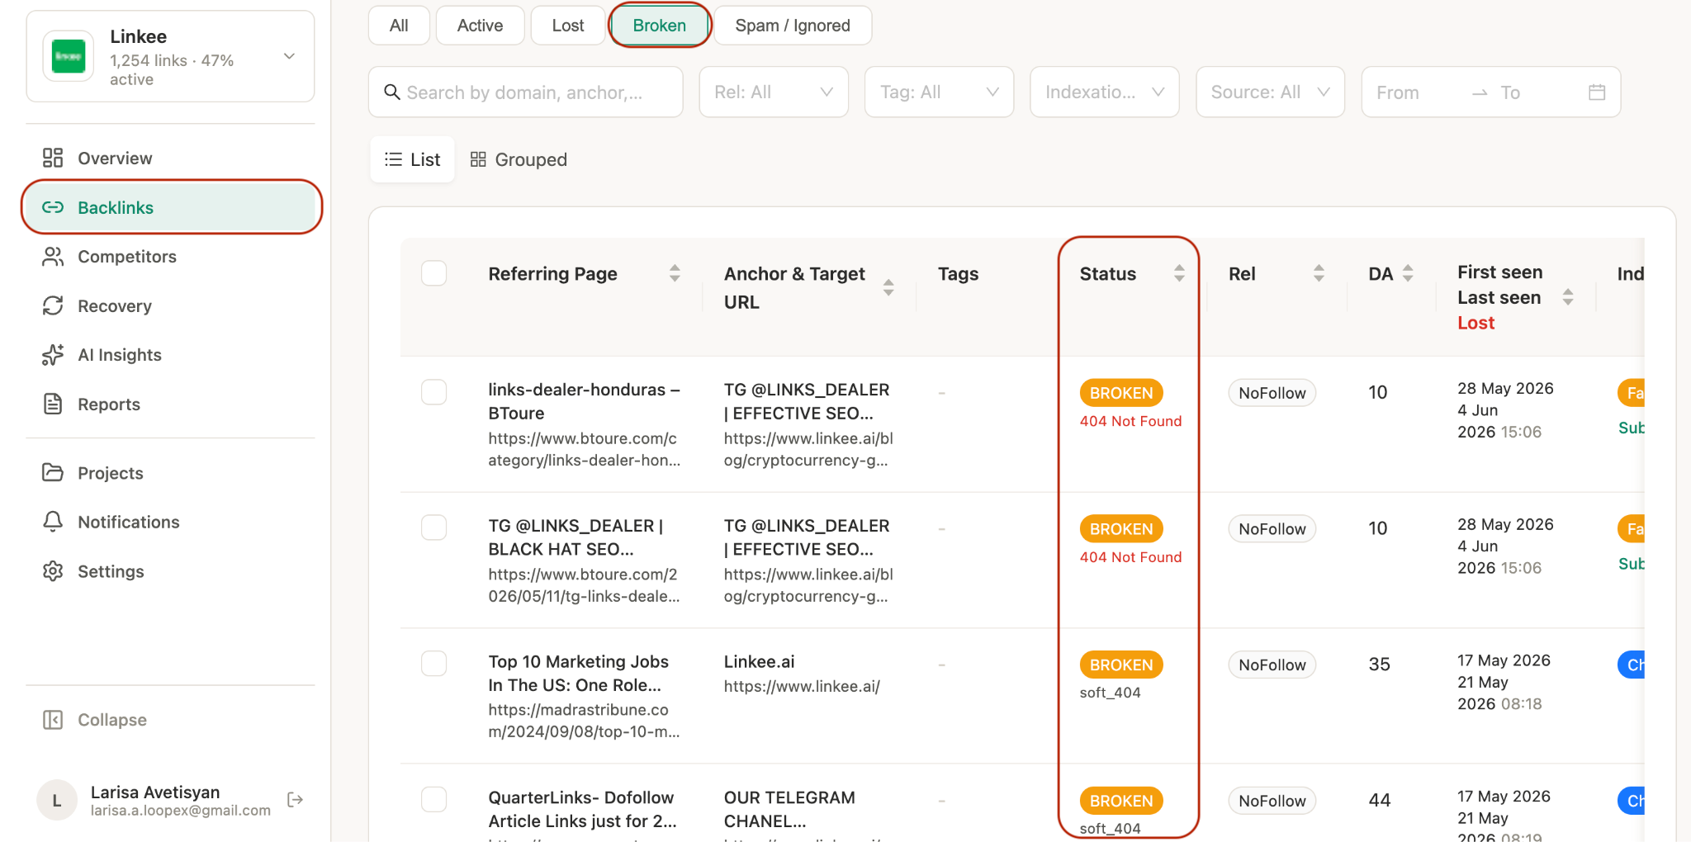Open the Competitors people icon
Screen dimensions: 1691x842
[53, 257]
